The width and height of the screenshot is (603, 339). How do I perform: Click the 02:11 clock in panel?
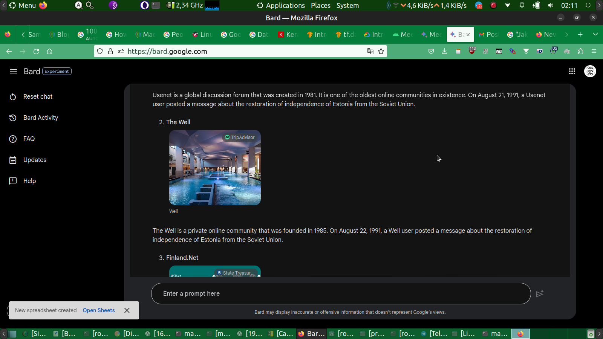tap(569, 6)
